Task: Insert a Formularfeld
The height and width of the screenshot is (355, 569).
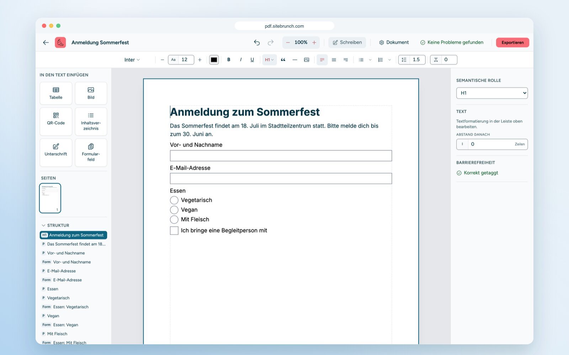Action: pyautogui.click(x=91, y=152)
